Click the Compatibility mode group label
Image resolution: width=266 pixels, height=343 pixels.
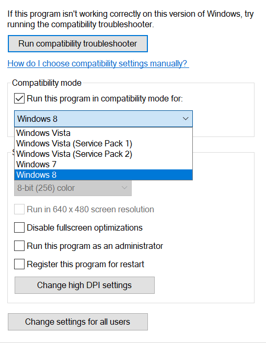coord(47,83)
